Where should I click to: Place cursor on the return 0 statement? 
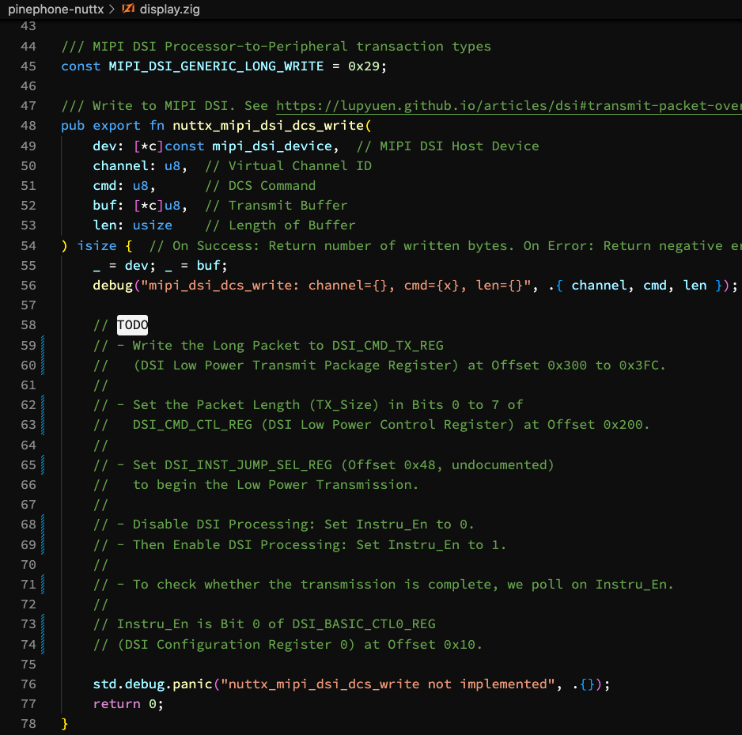pyautogui.click(x=127, y=704)
